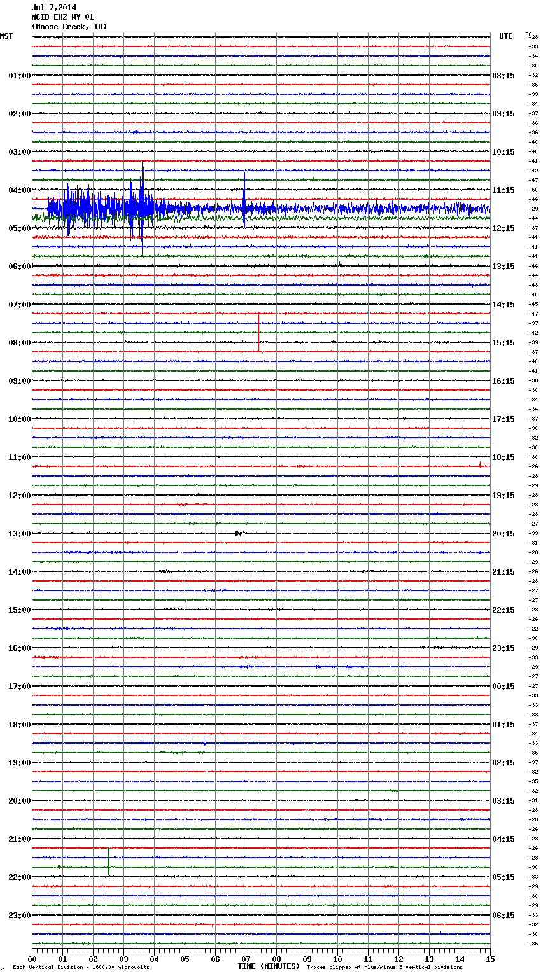Select the 05:00 MST row label
Viewport: 541px width, 976px height.
point(20,228)
